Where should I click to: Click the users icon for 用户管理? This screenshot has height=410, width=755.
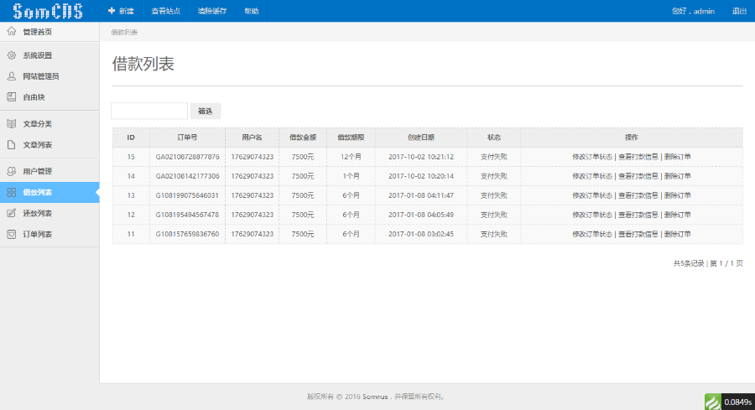[x=12, y=172]
